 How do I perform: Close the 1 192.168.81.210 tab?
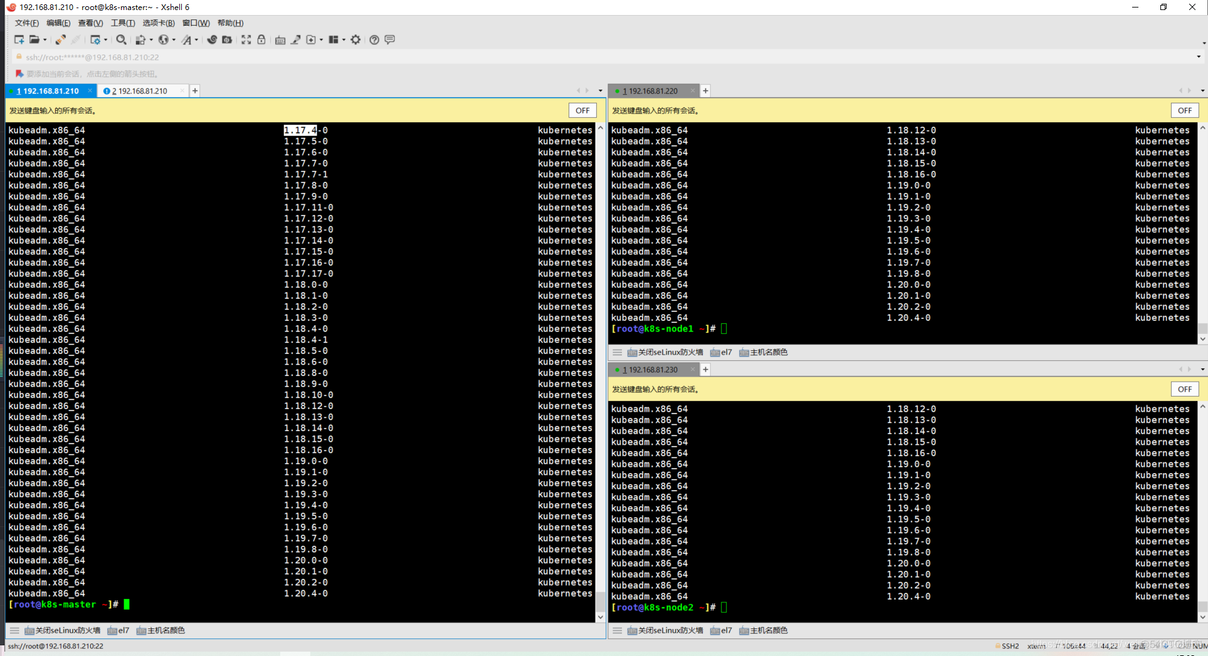(x=90, y=91)
